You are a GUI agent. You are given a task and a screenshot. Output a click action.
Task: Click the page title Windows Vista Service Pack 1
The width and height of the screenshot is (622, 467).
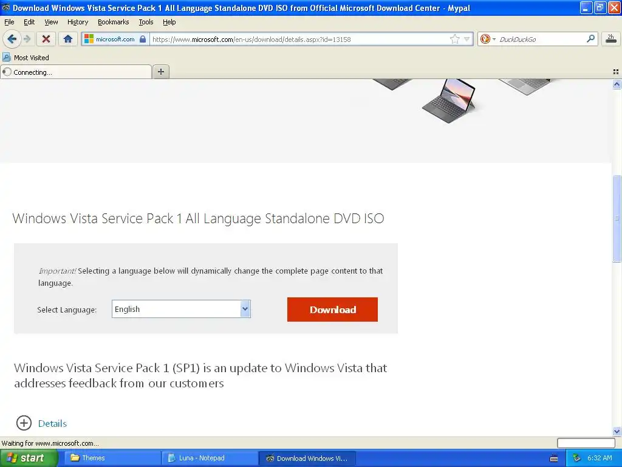point(198,218)
